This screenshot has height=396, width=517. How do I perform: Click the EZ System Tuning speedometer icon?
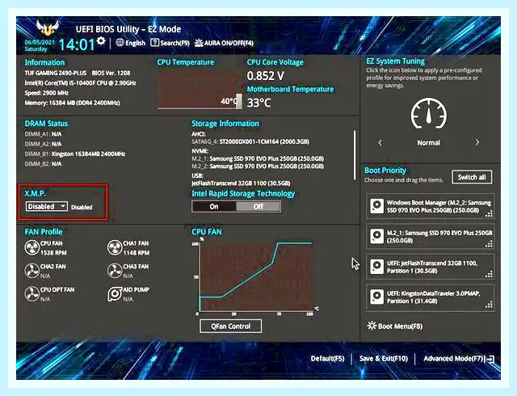(429, 113)
